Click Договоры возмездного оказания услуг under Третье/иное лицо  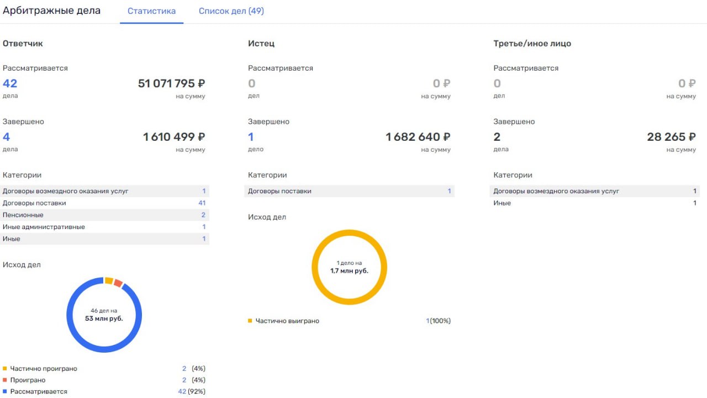point(556,191)
